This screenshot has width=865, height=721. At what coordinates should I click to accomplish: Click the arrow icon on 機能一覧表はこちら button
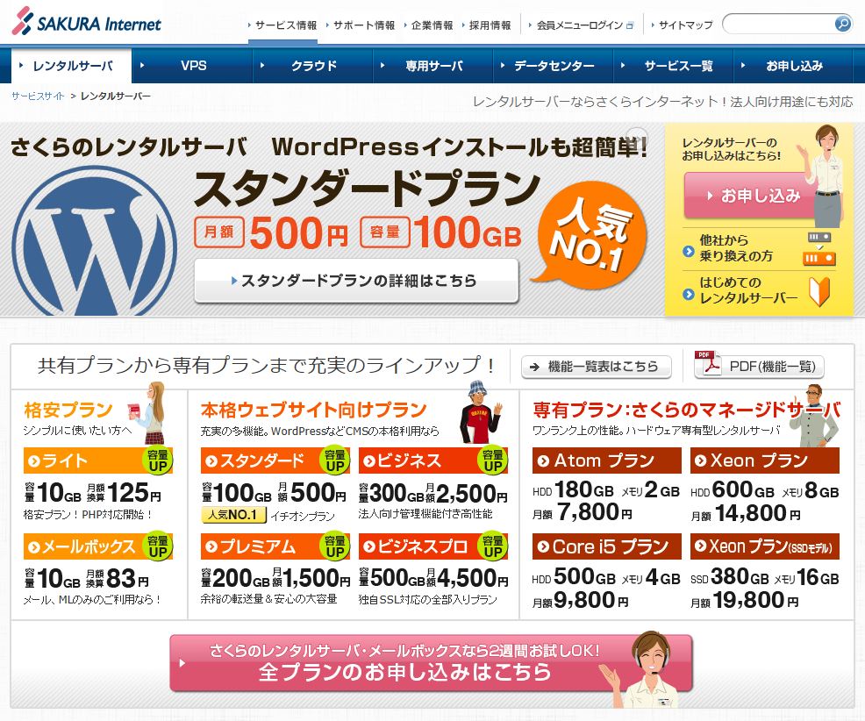534,367
